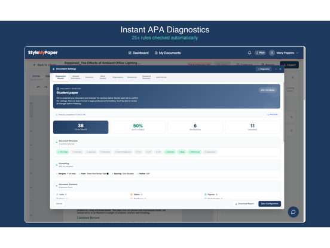The height and width of the screenshot is (248, 330).
Task: Click Export in the editor toolbar
Action: (x=289, y=65)
